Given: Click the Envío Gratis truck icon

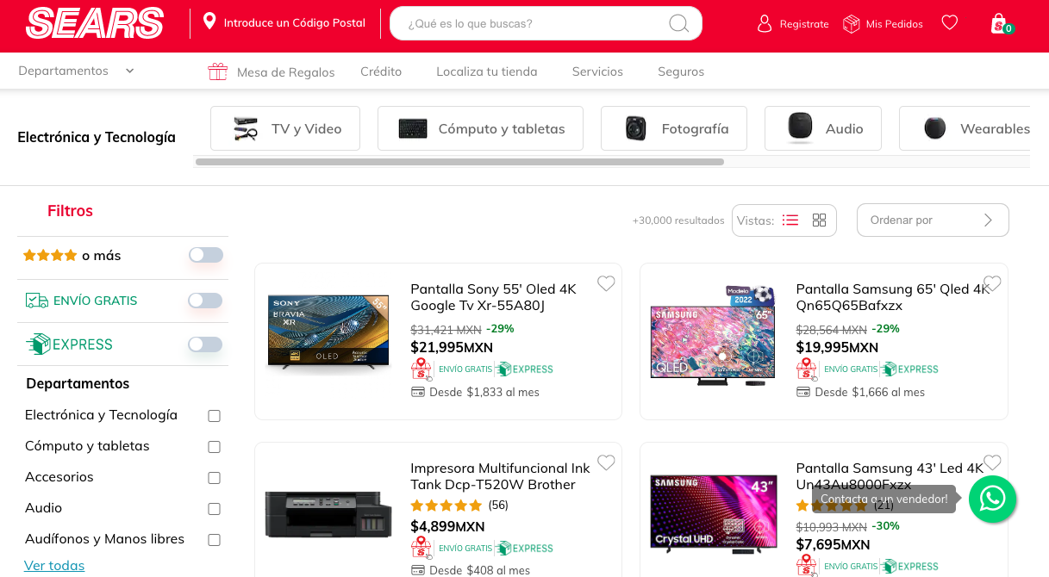Looking at the screenshot, I should pos(36,301).
